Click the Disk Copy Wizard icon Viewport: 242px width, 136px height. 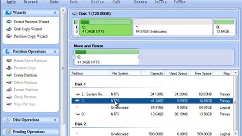click(9, 29)
